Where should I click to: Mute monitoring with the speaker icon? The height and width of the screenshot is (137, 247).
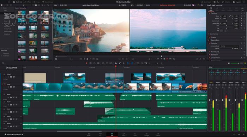229,63
